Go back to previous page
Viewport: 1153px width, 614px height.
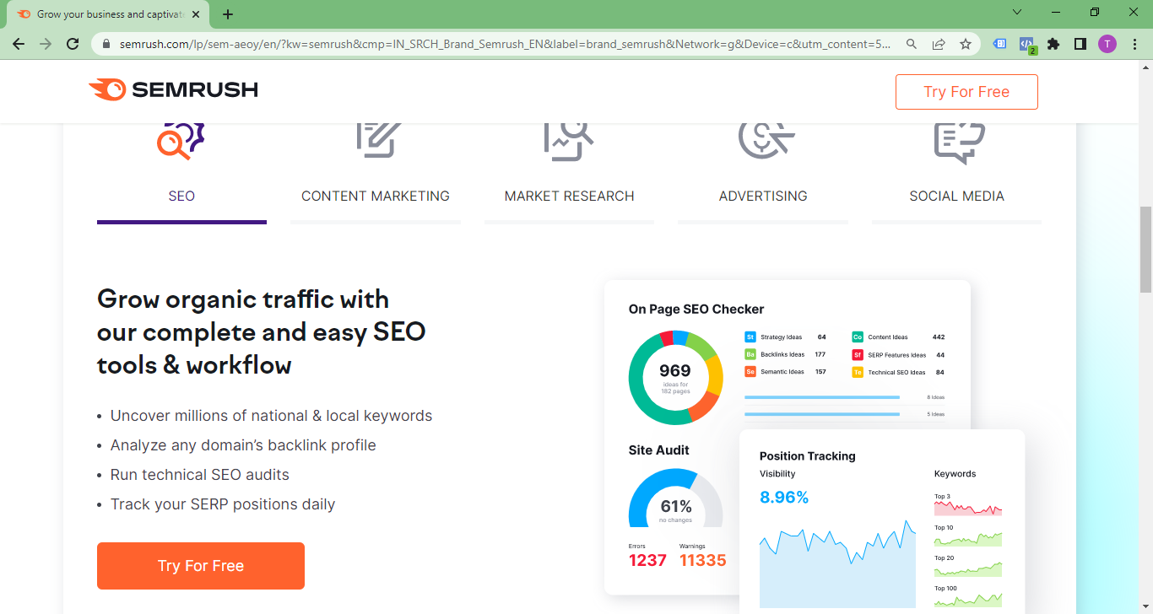click(19, 44)
